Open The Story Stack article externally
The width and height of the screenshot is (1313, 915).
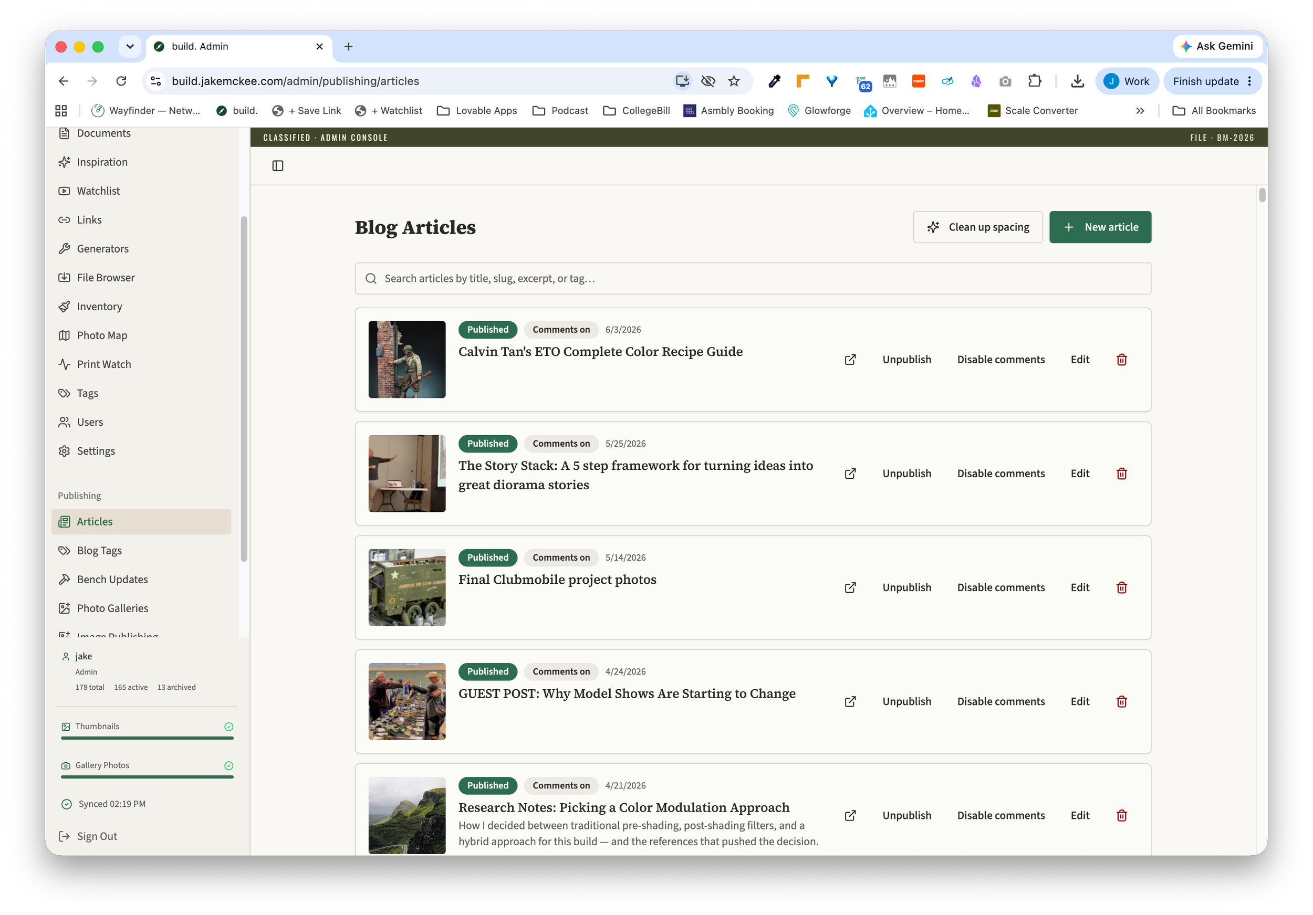[850, 473]
